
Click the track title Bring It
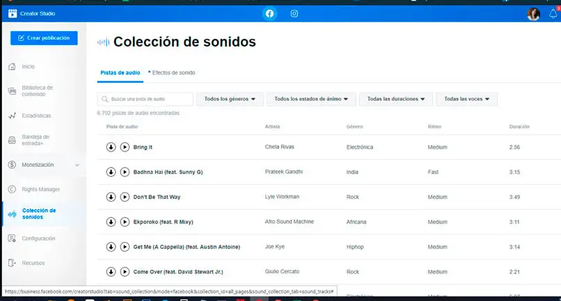coord(143,147)
